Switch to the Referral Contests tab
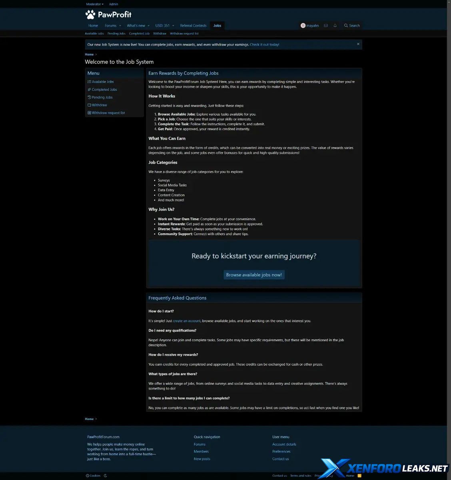 [193, 26]
